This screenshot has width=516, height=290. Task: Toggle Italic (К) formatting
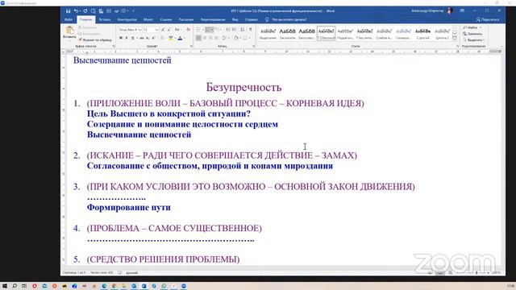[x=127, y=38]
